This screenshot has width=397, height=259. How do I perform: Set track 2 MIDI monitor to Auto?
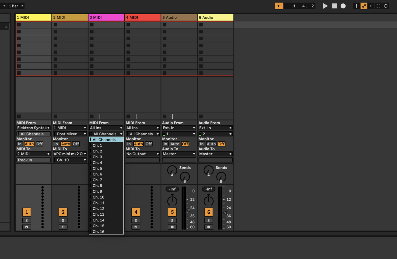tap(65, 144)
